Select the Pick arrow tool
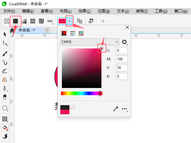The width and height of the screenshot is (191, 143). point(5,34)
